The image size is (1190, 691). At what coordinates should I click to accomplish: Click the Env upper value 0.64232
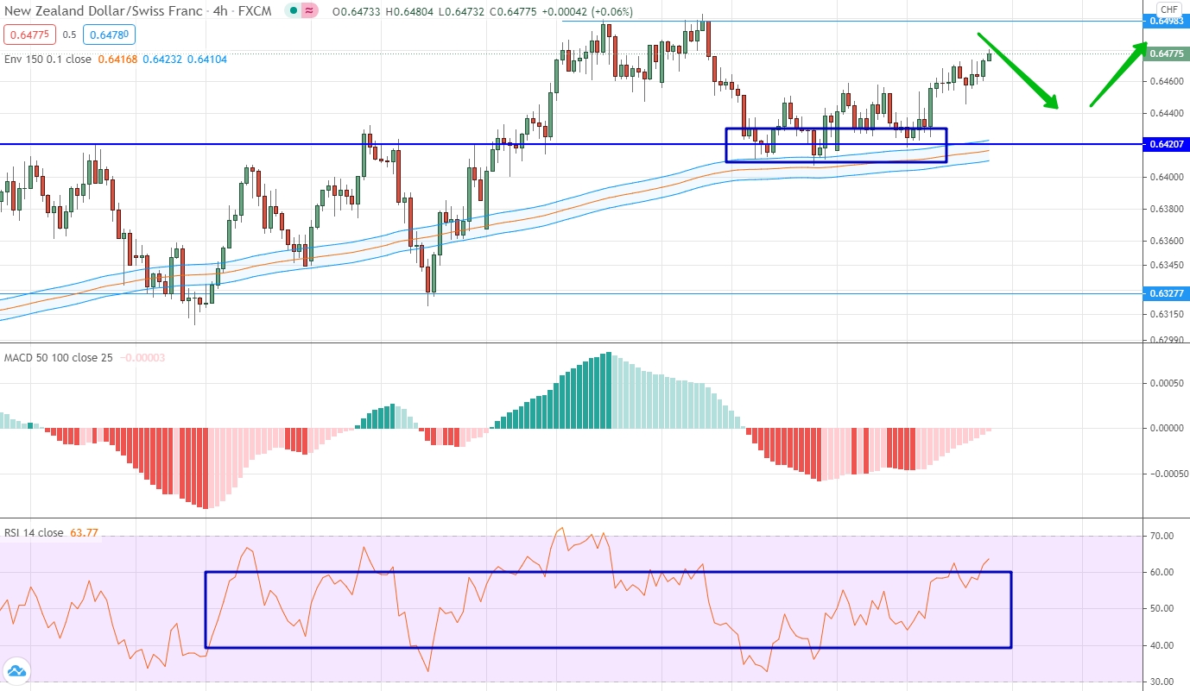pyautogui.click(x=161, y=60)
